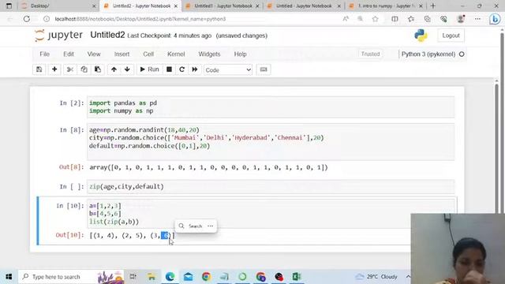
Task: Open browser profile avatar
Action: pos(461,19)
